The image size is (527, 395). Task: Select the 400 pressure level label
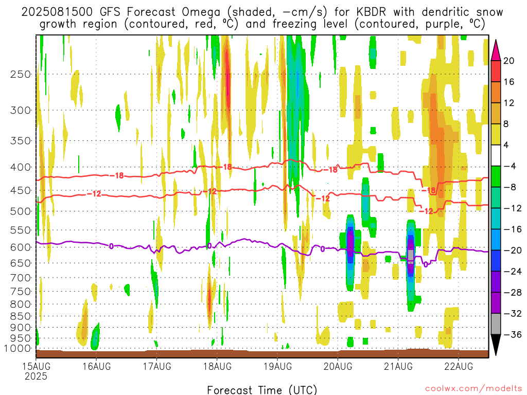point(20,167)
